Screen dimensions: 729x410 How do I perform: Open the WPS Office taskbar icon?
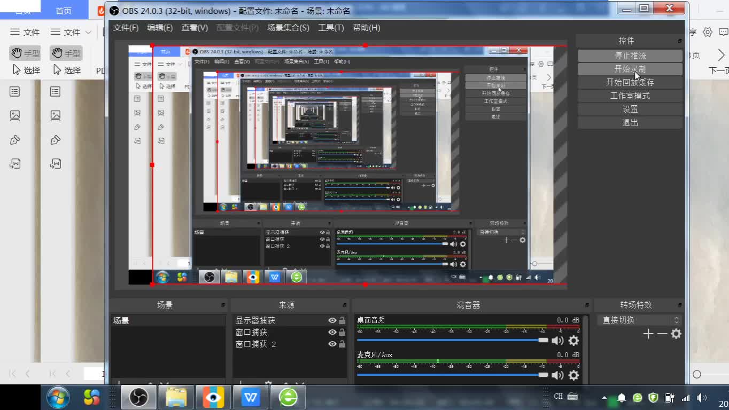[x=250, y=398]
